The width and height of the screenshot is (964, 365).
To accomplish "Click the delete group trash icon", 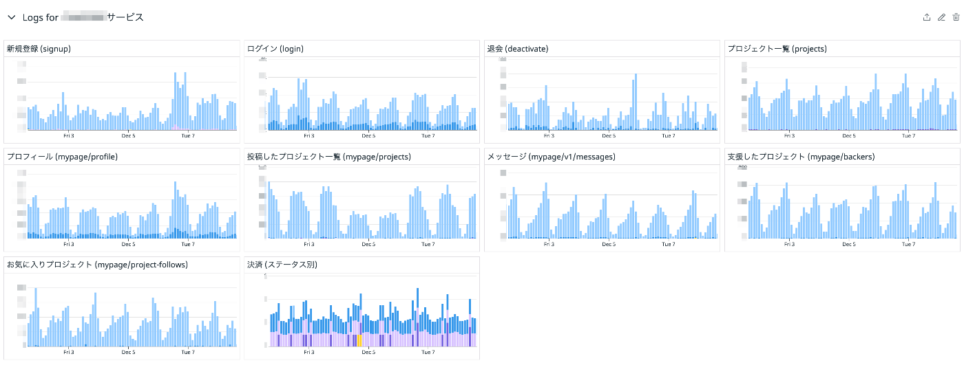I will click(955, 17).
